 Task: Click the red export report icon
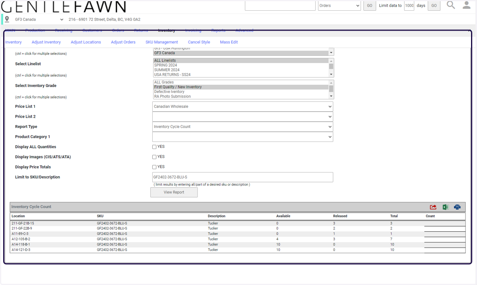[433, 207]
